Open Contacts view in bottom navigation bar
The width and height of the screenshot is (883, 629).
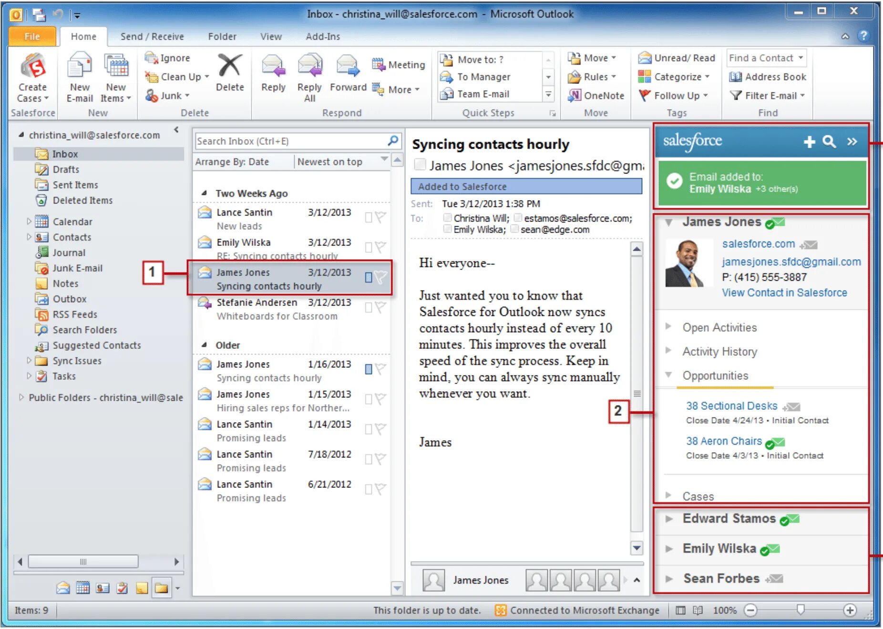103,588
